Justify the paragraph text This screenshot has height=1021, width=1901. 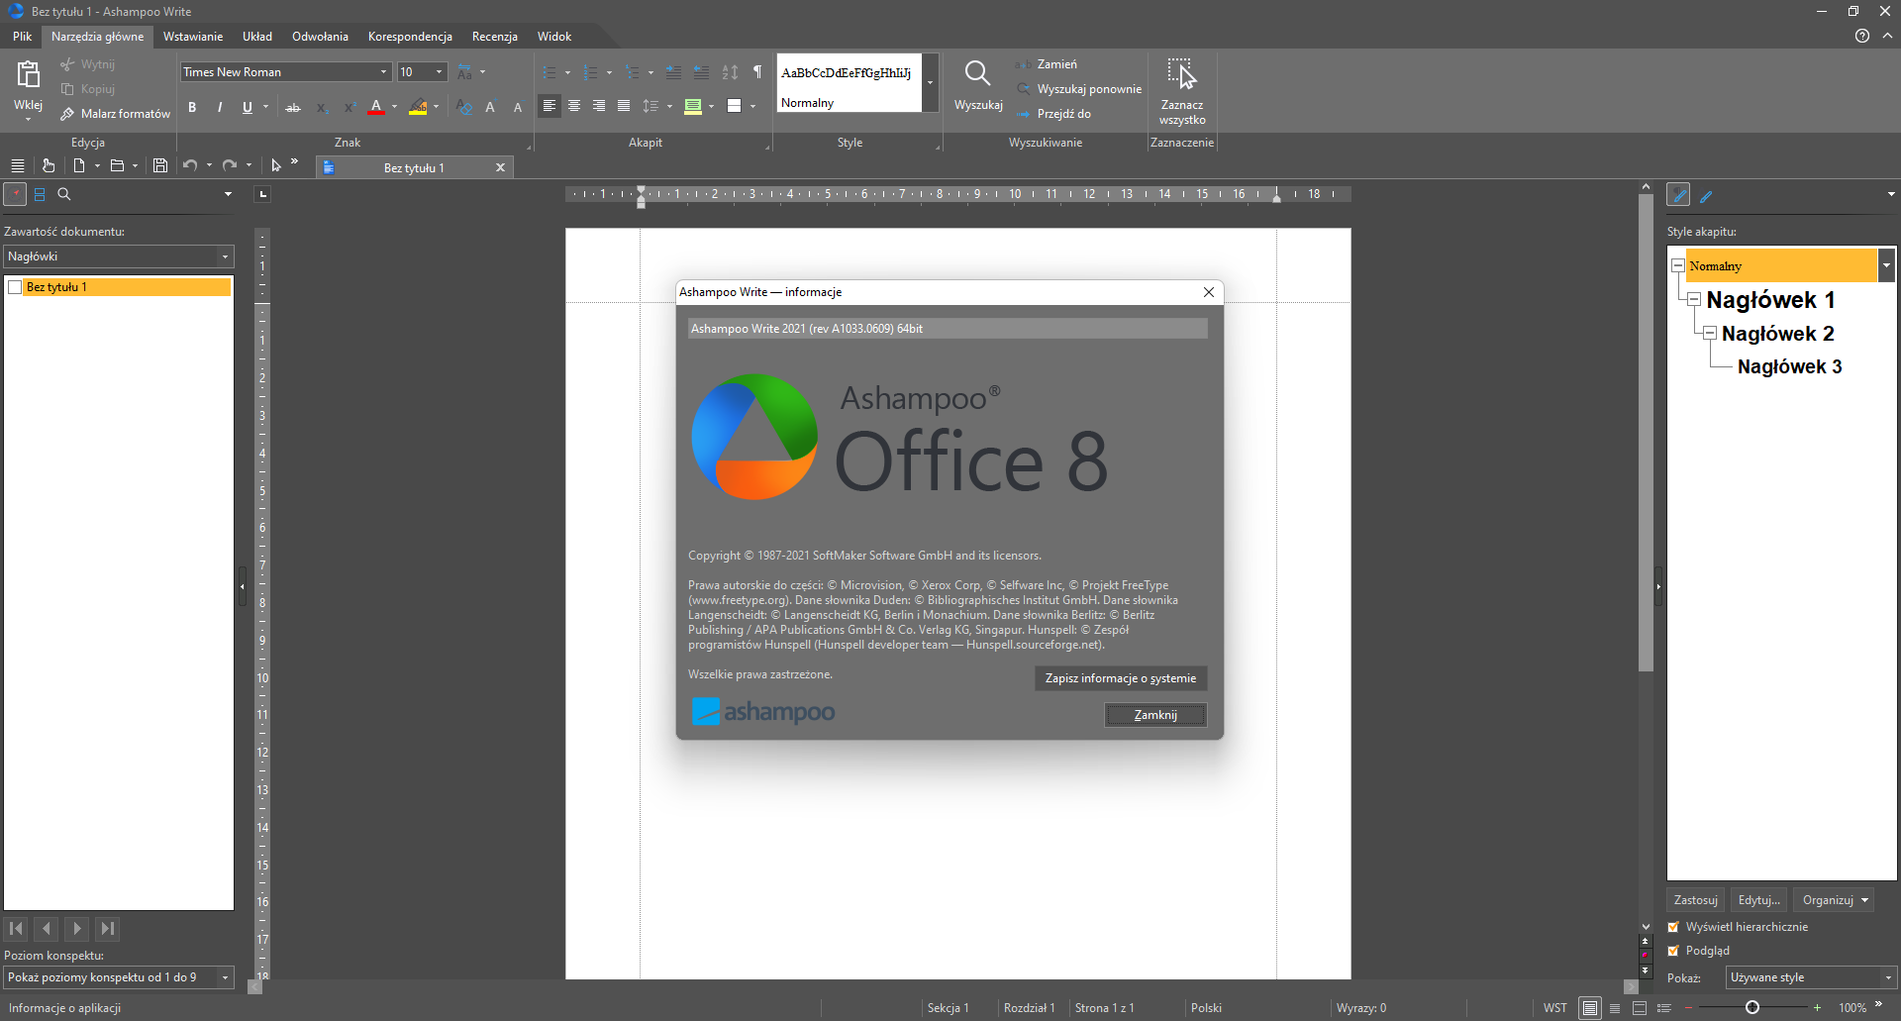pyautogui.click(x=624, y=106)
